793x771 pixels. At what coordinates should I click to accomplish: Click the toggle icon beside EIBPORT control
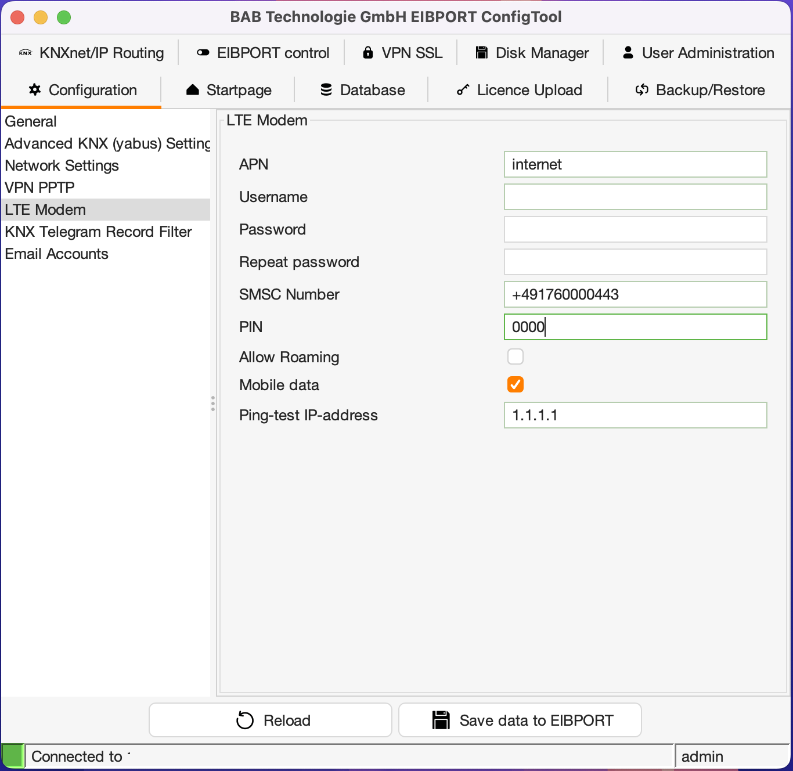(x=203, y=53)
